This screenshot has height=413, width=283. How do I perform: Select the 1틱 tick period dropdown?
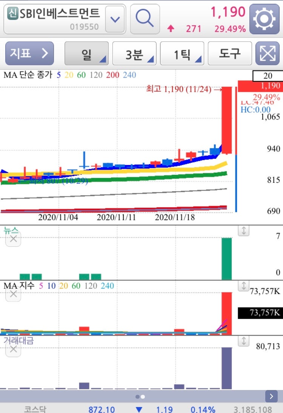[x=182, y=53]
